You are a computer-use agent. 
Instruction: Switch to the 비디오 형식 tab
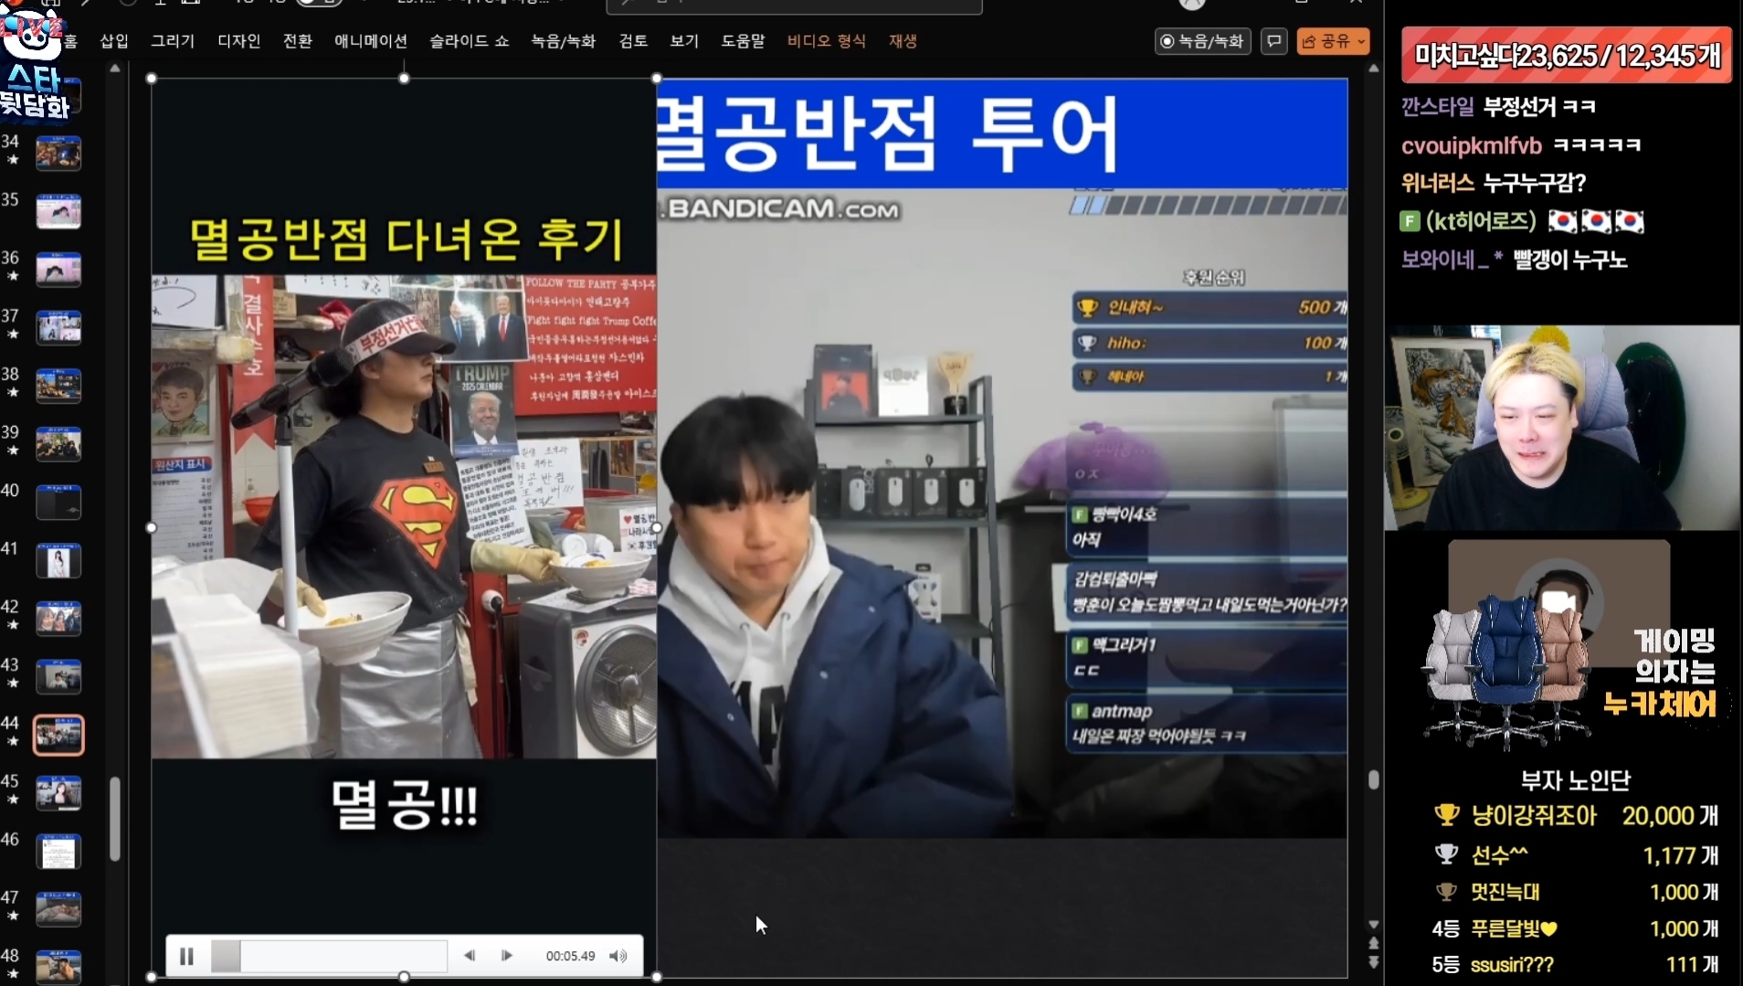point(826,41)
